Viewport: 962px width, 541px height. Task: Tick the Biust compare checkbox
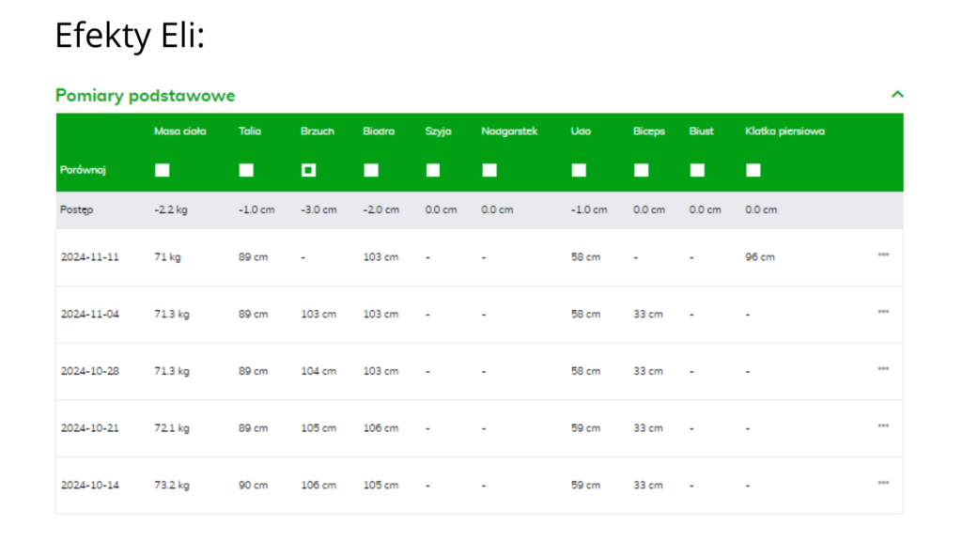click(697, 170)
